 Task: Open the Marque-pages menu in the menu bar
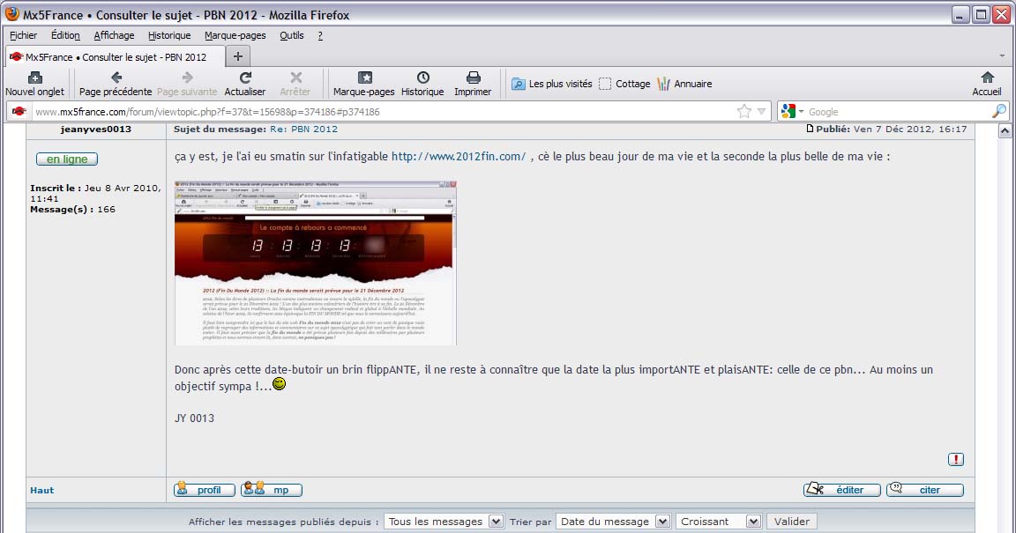point(235,35)
